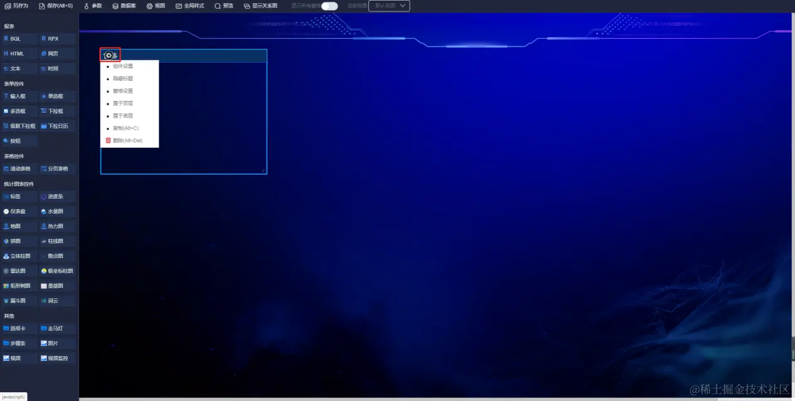
Task: Add a 图片 (Image) component
Action: [57, 343]
